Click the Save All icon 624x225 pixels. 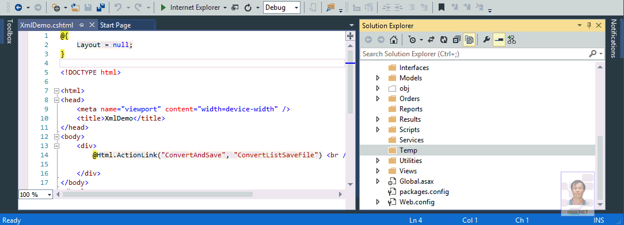[x=101, y=7]
